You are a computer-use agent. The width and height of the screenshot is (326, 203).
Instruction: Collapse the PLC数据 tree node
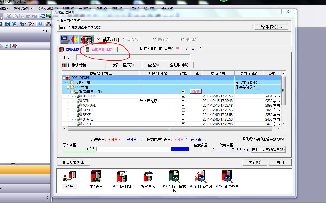[x=68, y=87]
